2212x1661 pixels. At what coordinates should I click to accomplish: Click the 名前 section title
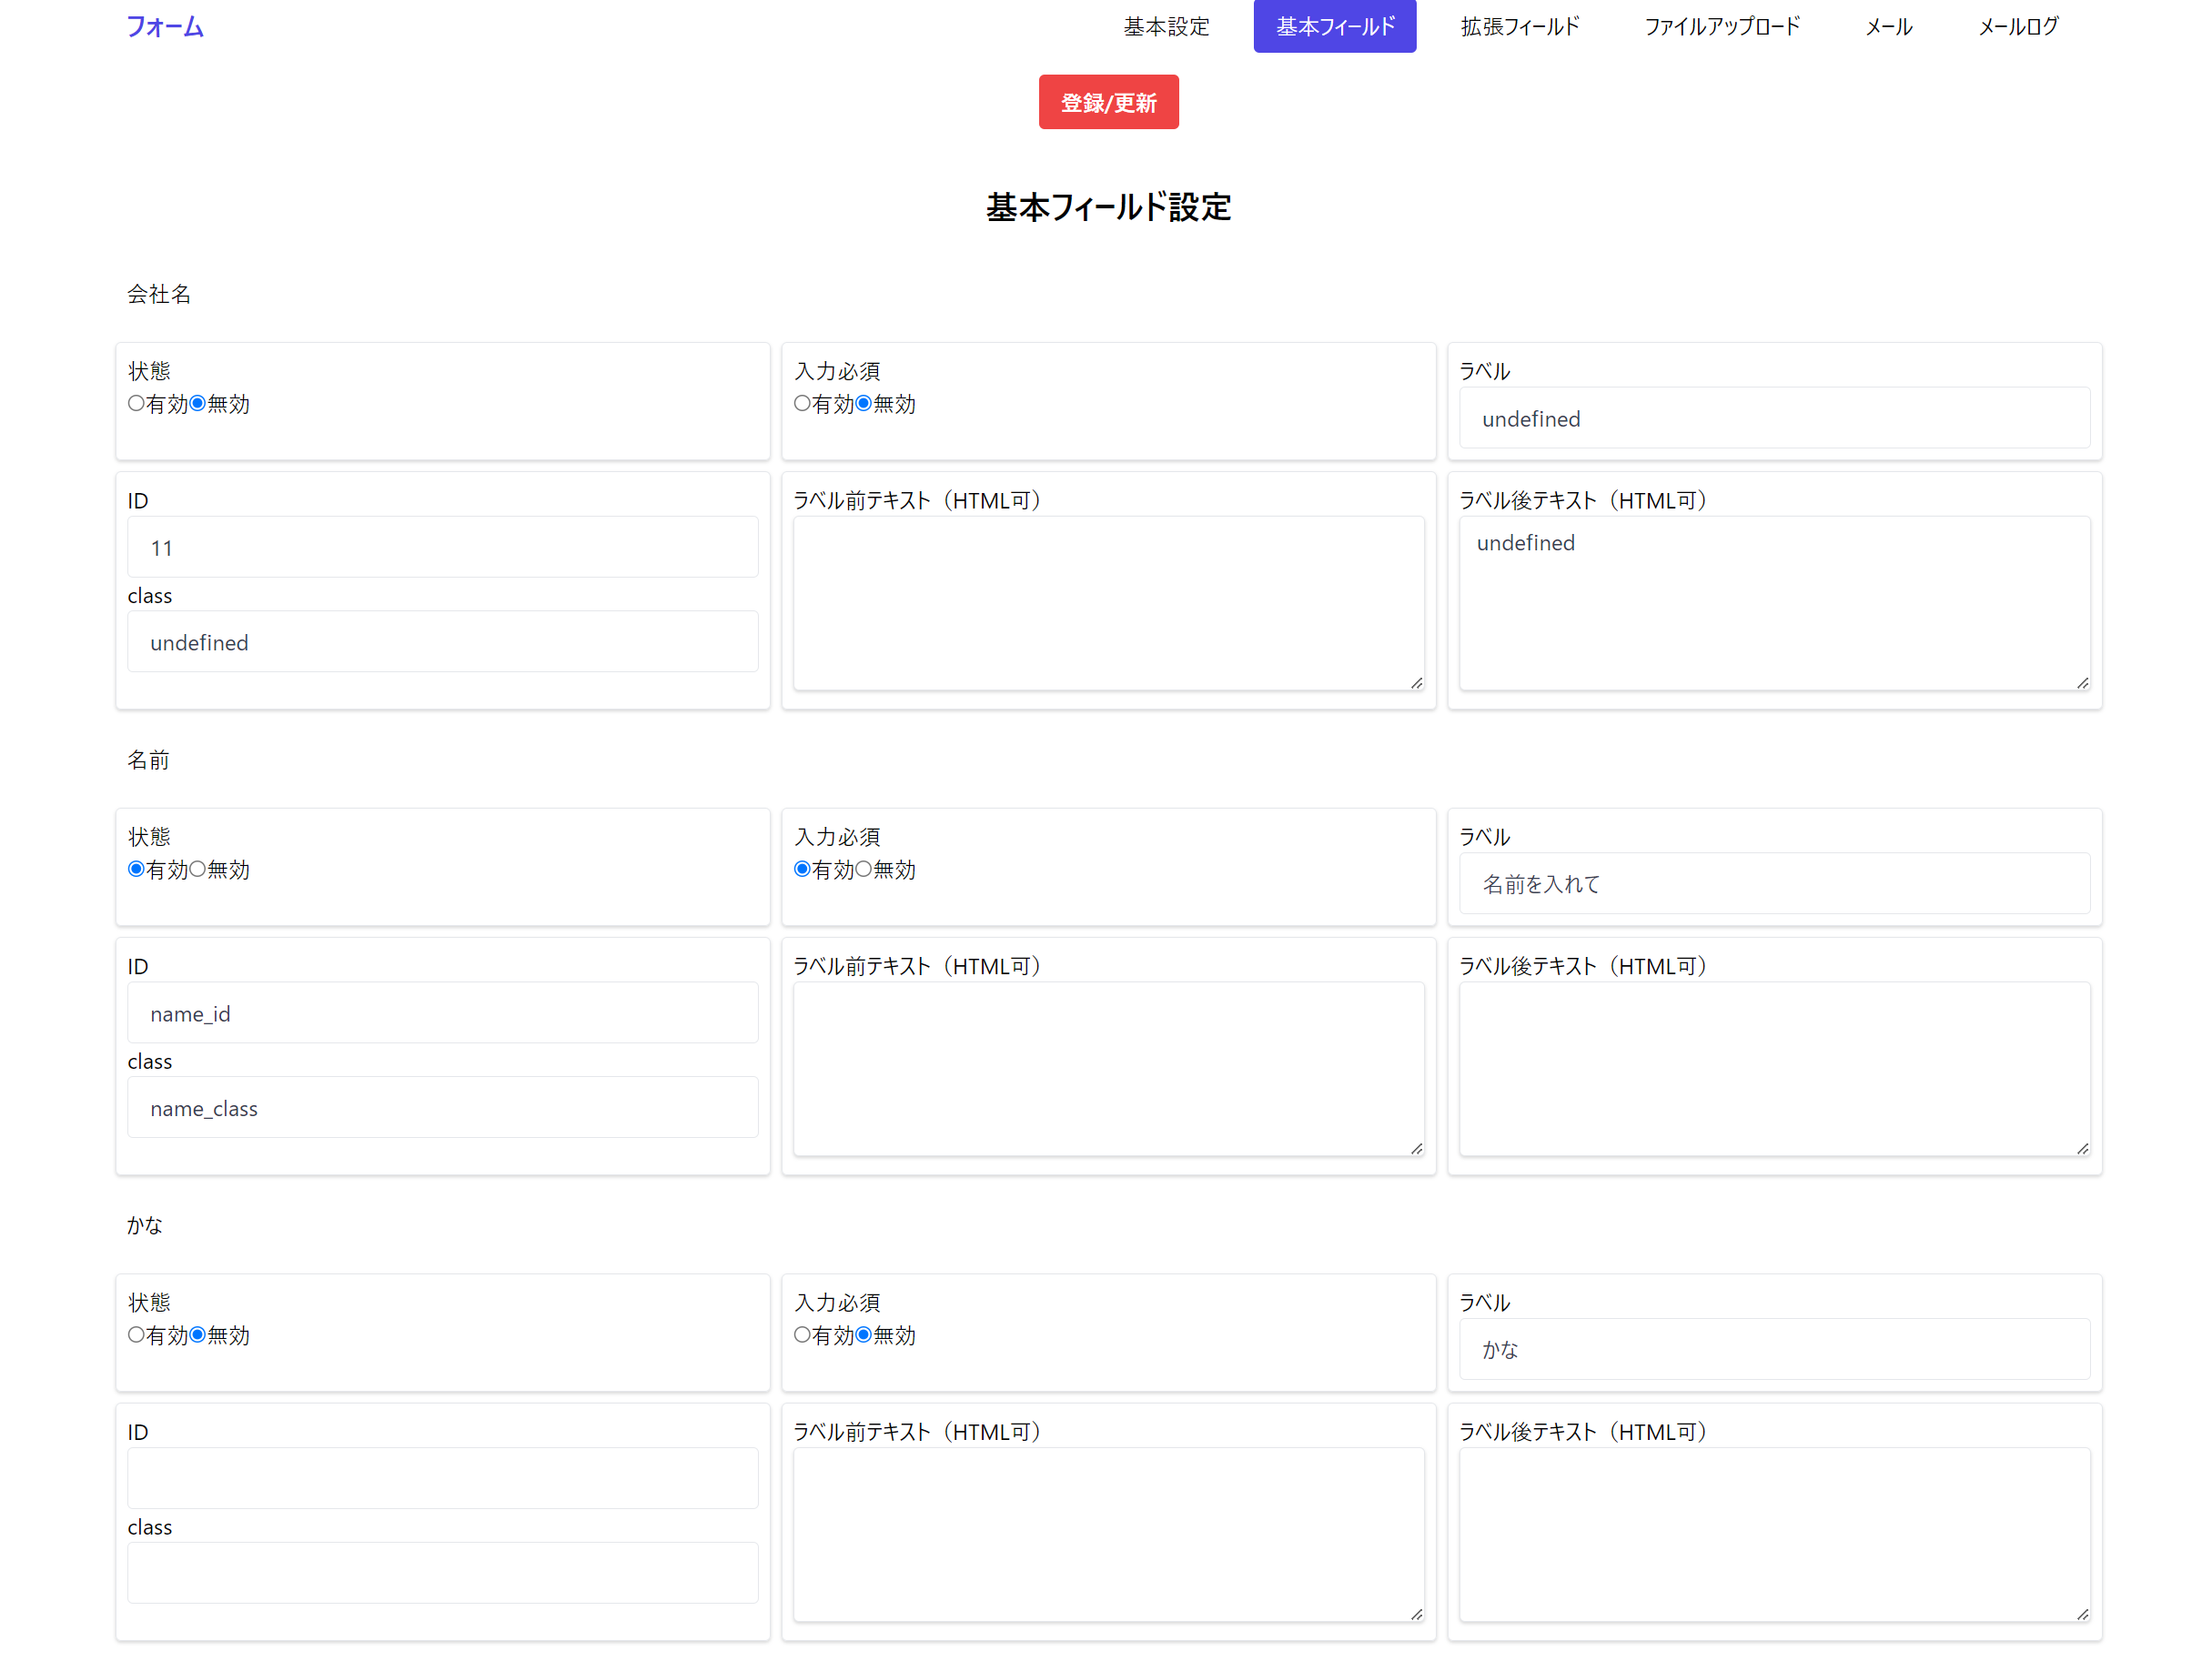point(148,760)
